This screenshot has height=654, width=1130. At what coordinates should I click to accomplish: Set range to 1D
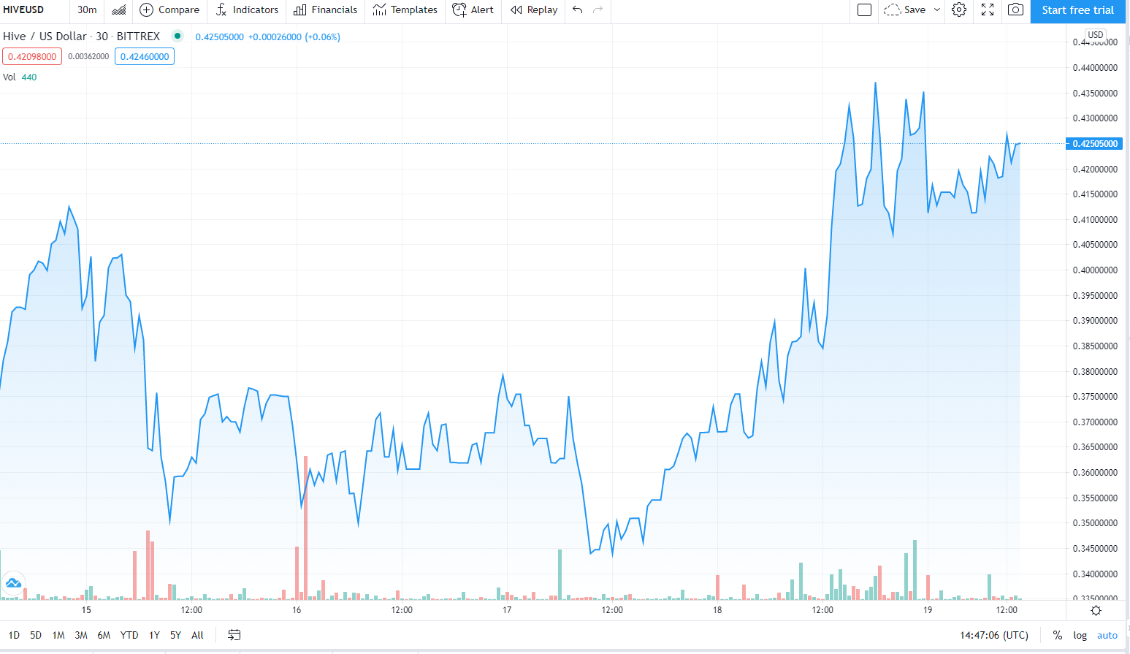(x=15, y=636)
